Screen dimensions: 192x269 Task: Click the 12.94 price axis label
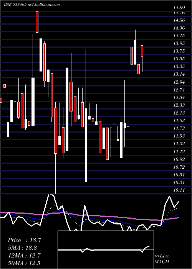pyautogui.click(x=179, y=82)
